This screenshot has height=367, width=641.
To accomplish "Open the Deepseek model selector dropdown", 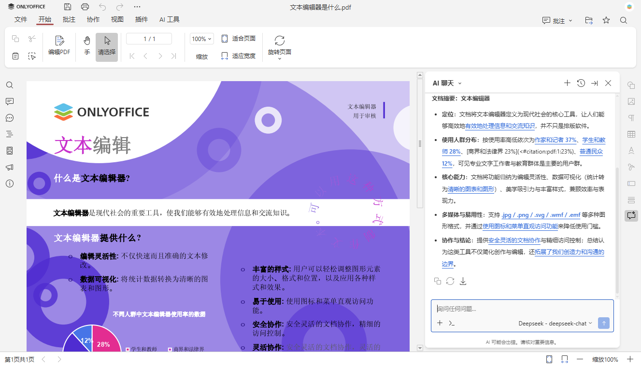I will click(556, 324).
